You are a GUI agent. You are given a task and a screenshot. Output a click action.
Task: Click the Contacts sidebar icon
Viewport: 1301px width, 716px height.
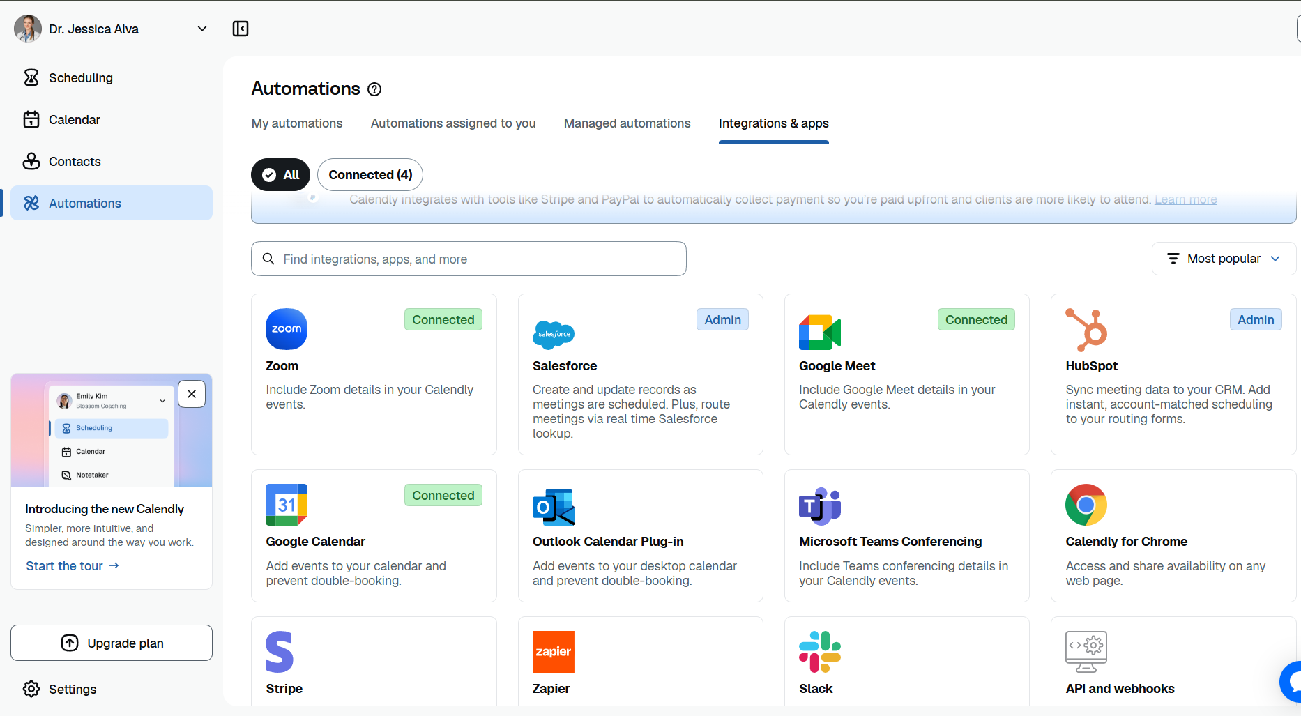pyautogui.click(x=31, y=161)
